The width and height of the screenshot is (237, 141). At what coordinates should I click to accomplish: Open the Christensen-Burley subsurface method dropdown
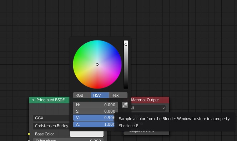[x=51, y=126]
